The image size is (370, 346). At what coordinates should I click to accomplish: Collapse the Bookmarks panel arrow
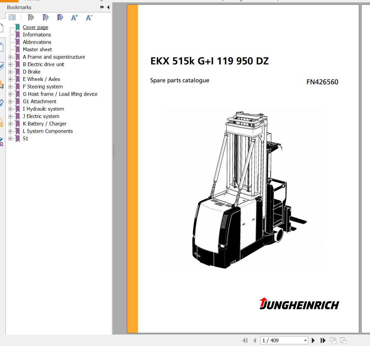coord(108,7)
